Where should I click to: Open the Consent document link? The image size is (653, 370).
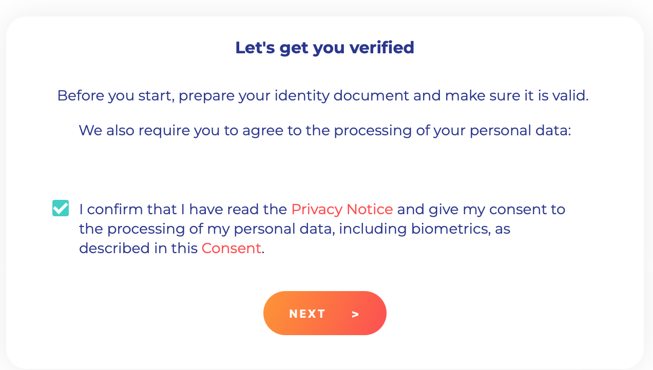click(x=232, y=249)
